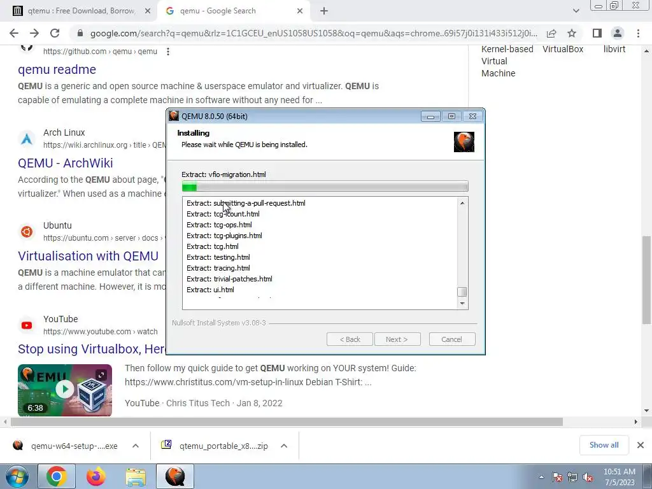This screenshot has height=489, width=652.
Task: Select log line ui.html
Action: click(x=210, y=290)
